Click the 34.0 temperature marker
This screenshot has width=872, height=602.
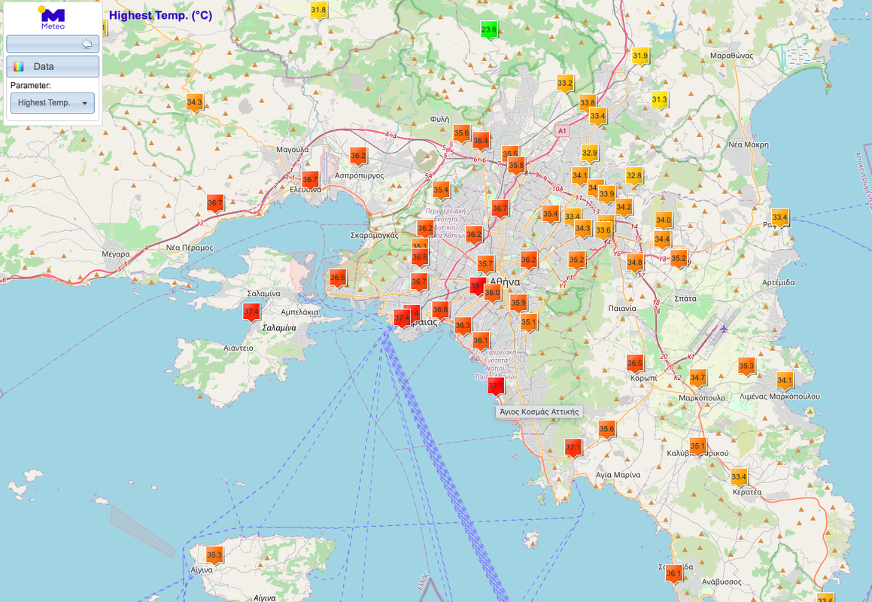[664, 220]
